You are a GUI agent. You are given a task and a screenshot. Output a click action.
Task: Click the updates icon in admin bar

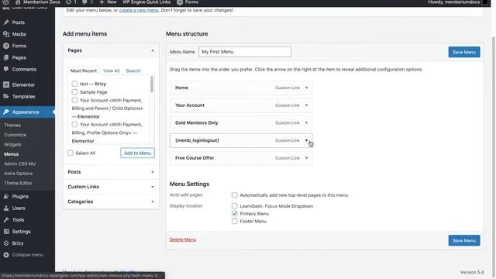[69, 2]
